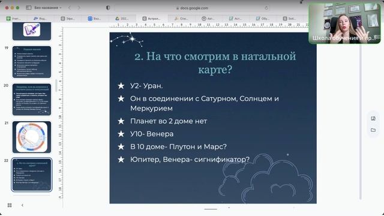Screen dimensions: 384x216
Task: Go forward with Safari forward arrow
Action: click(x=79, y=8)
